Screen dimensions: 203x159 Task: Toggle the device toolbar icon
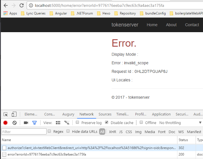[14, 114]
